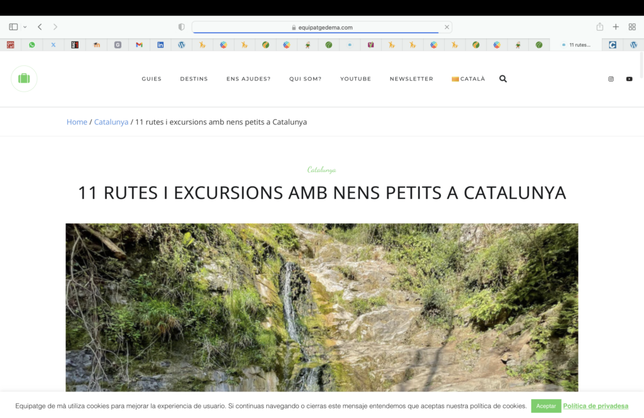Switch to the WhatsApp tab

[32, 45]
